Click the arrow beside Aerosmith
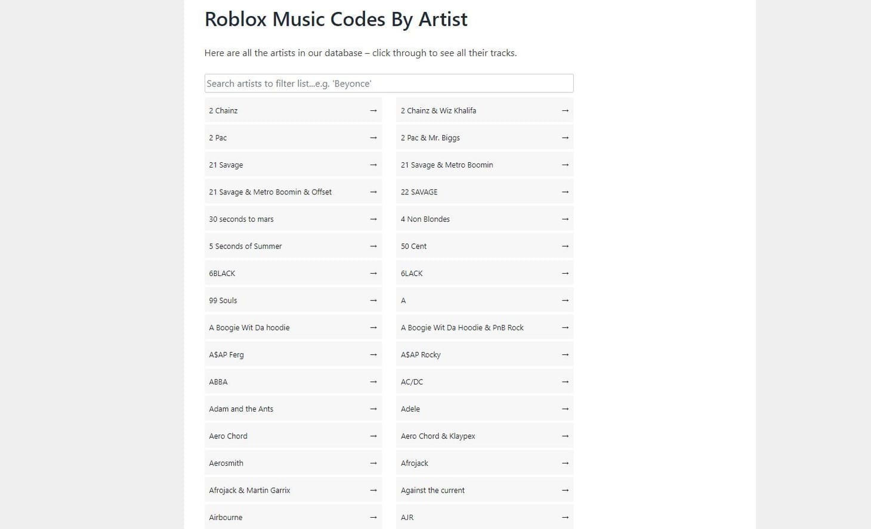 click(x=373, y=463)
